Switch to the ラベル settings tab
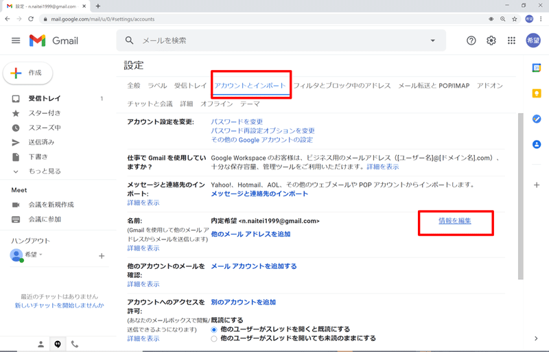The image size is (549, 352). coord(157,86)
